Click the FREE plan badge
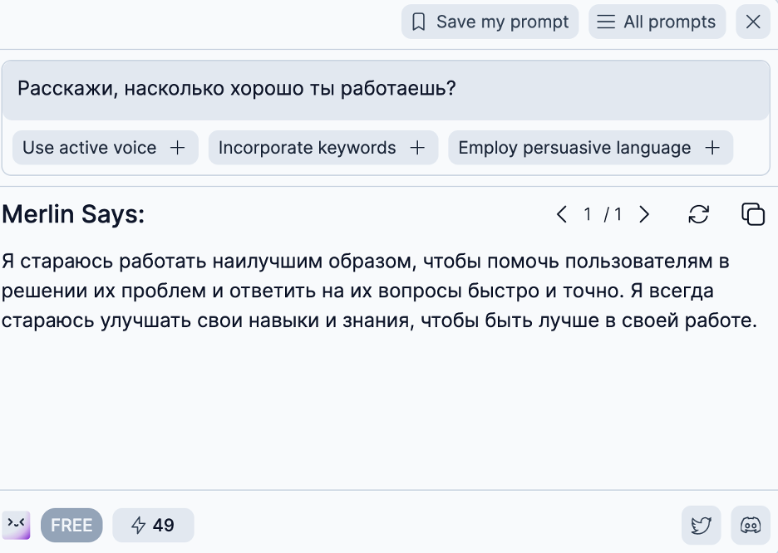The image size is (778, 553). 71,526
